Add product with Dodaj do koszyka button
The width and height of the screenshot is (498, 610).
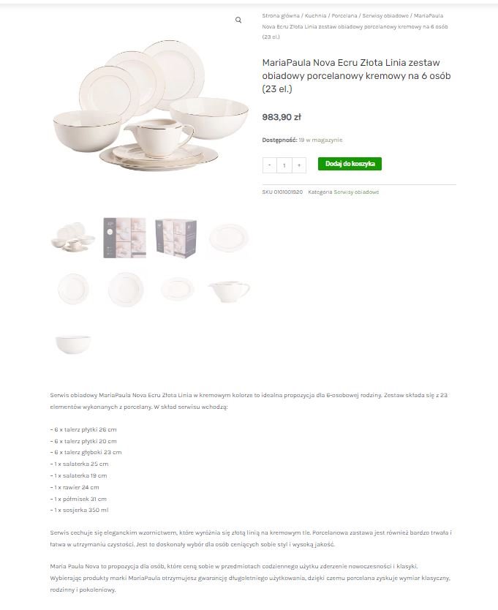(350, 164)
